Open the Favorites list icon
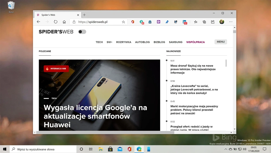Viewport: 271px width, 153px height. tap(195, 22)
